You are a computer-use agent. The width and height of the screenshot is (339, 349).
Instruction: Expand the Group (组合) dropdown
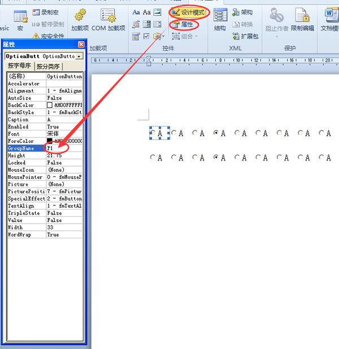[x=185, y=36]
